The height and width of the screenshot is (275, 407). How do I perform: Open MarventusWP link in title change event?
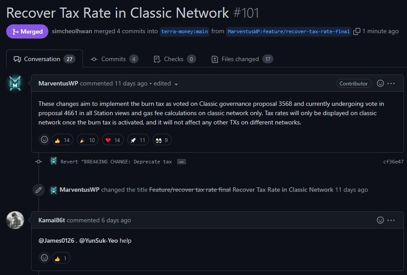(x=79, y=190)
